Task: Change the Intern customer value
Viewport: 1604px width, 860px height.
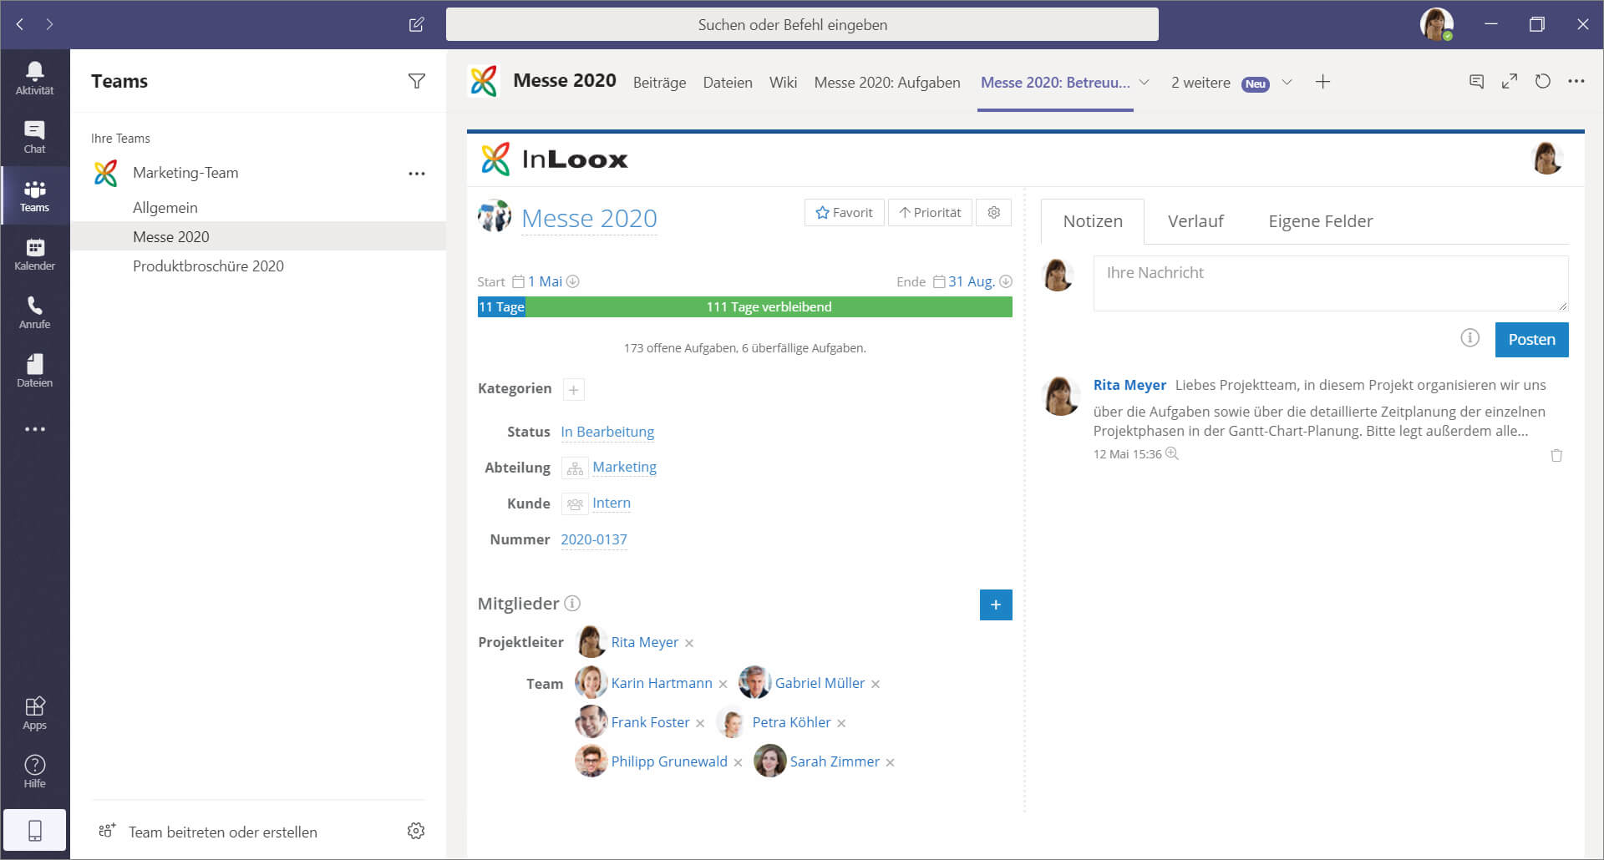Action: (612, 503)
